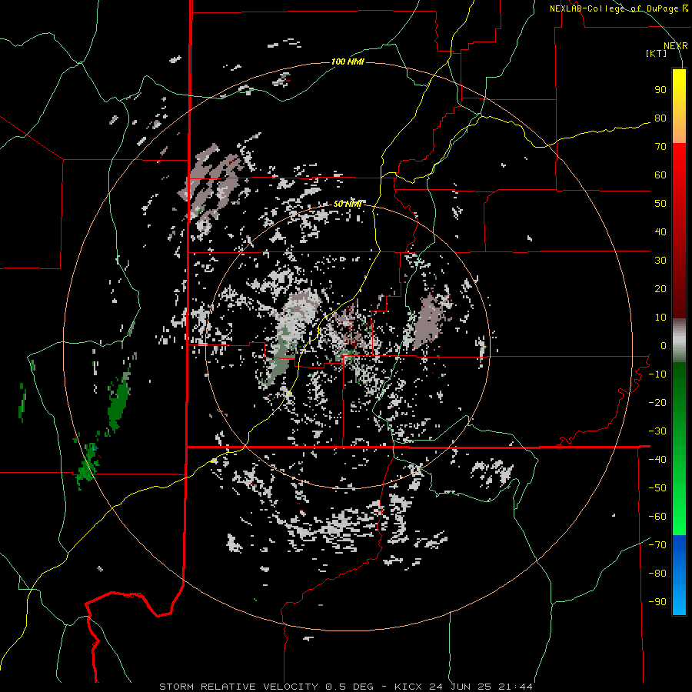692x692 pixels.
Task: Click the 30 value on velocity scale
Action: (x=660, y=261)
